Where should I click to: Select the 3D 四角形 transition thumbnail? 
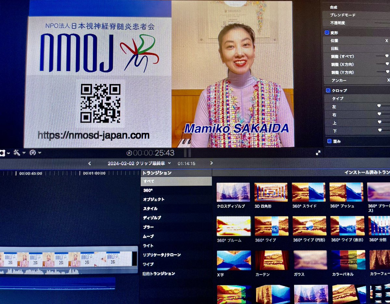point(271,192)
